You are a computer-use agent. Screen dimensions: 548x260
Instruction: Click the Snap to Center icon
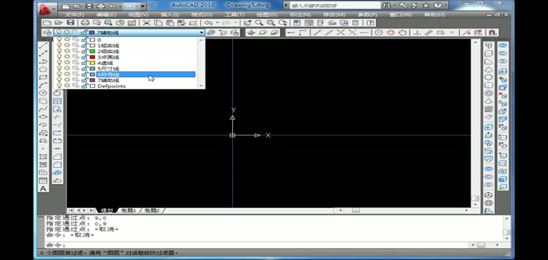379,32
